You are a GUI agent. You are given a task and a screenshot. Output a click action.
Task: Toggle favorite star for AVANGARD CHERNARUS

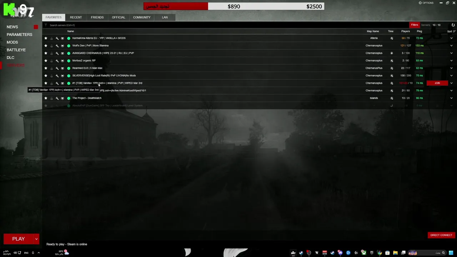[46, 53]
